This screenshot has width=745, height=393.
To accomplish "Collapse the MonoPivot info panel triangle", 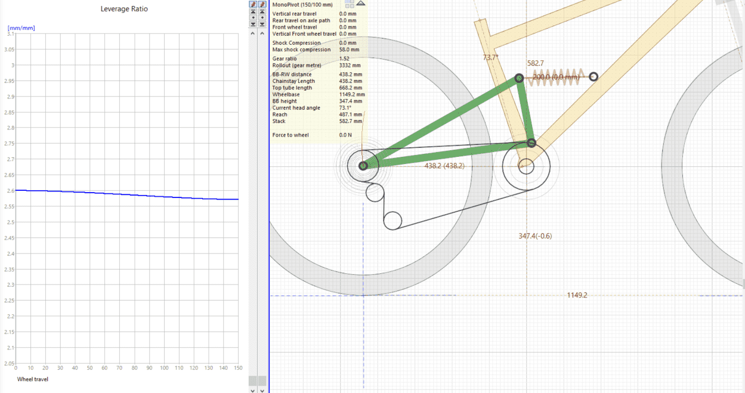I will coord(360,4).
